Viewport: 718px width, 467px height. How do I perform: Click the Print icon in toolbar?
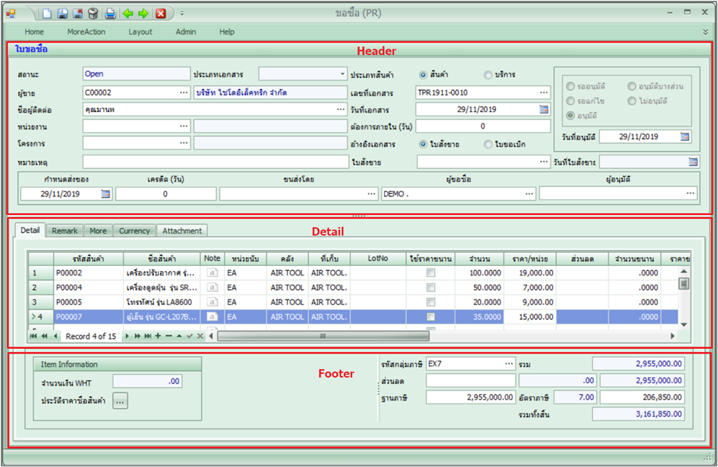pos(109,13)
